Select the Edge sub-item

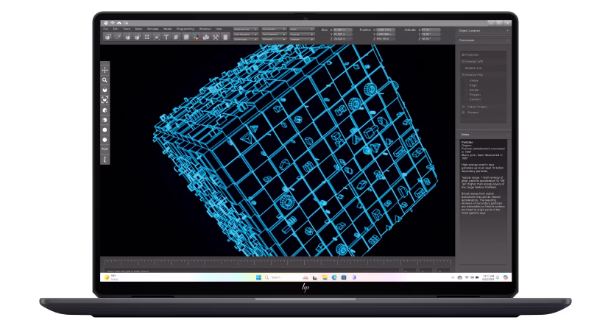pyautogui.click(x=473, y=85)
